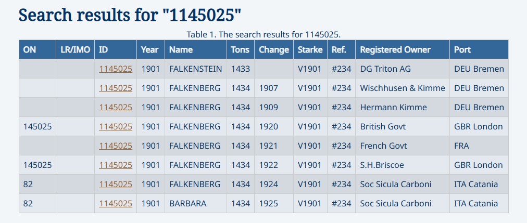Click the BARBARA name cell
This screenshot has height=223, width=527.
coord(187,203)
